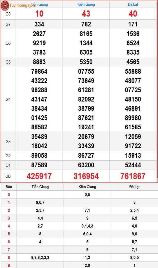Click the G3 number 35489

click(39, 137)
